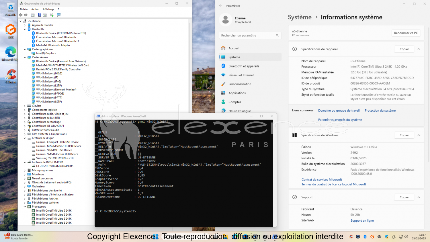The height and width of the screenshot is (242, 430).
Task: Open the Affichage menu
Action: 48,9
